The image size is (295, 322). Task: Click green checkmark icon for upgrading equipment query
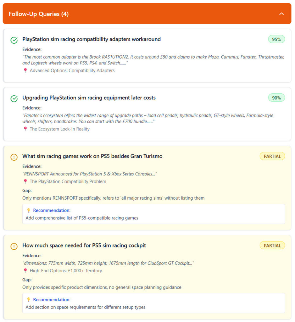[14, 99]
